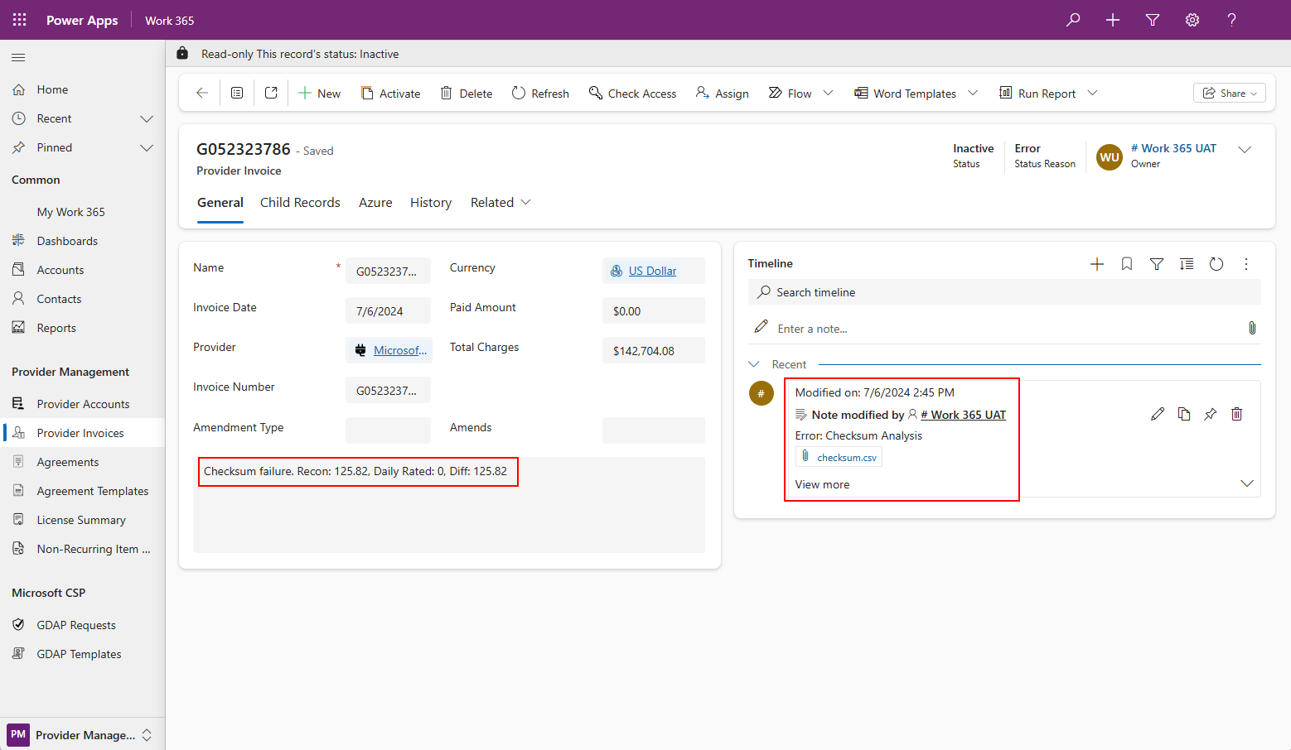Open timeline more options ellipsis

coord(1246,264)
